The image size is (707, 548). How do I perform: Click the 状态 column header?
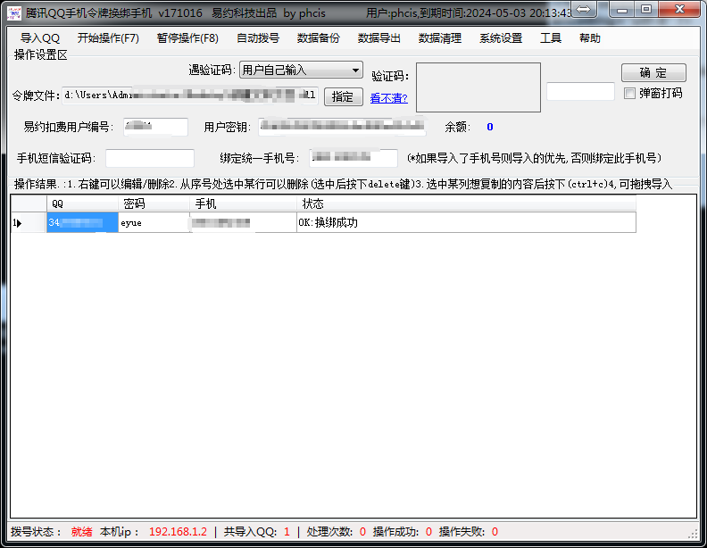click(466, 203)
